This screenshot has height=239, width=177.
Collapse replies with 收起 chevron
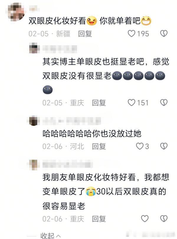point(51,236)
